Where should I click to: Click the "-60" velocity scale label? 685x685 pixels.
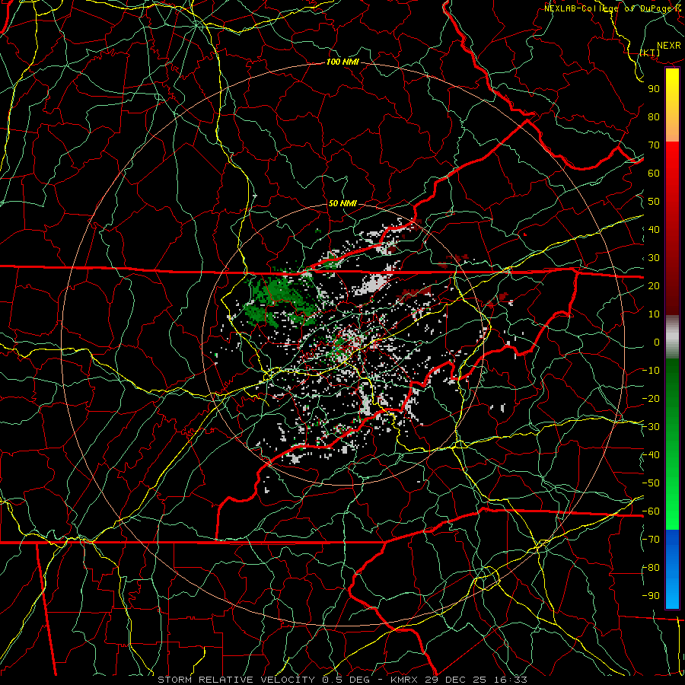pos(651,511)
